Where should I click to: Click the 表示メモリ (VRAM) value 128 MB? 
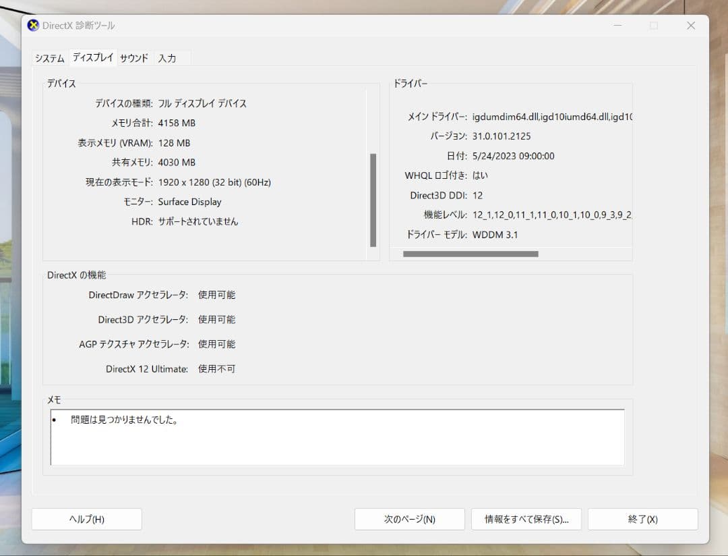(x=175, y=142)
